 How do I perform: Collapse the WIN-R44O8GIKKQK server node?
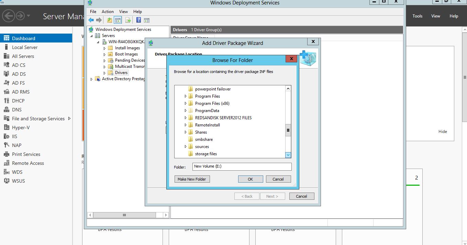98,42
